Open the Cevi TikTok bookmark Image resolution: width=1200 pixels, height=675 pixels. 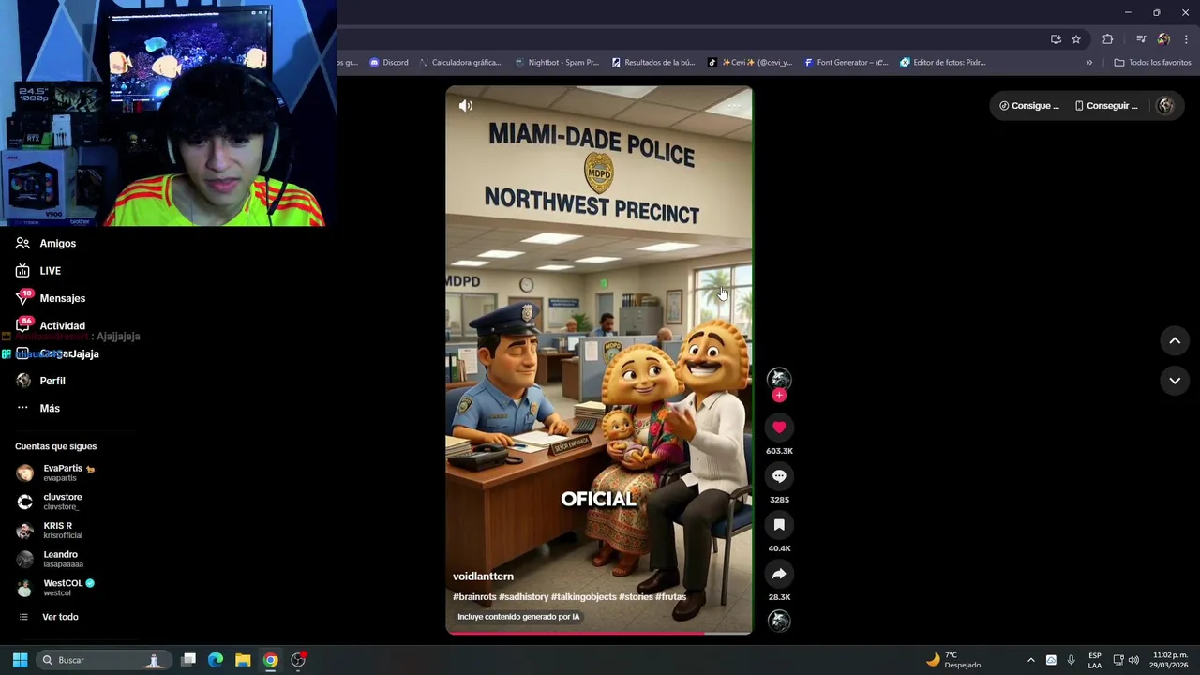tap(750, 63)
